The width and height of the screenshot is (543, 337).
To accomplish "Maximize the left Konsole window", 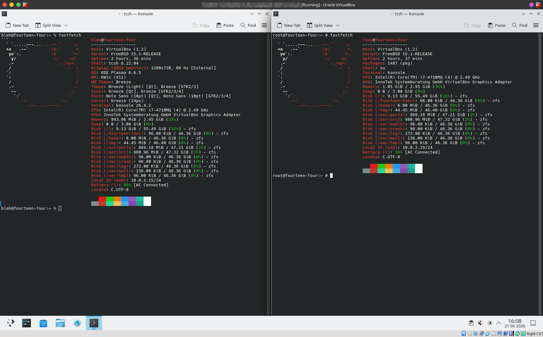I will click(x=260, y=14).
